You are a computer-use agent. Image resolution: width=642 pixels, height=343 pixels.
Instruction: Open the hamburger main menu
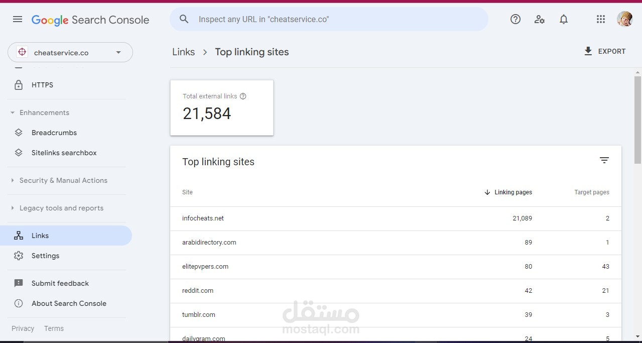18,19
